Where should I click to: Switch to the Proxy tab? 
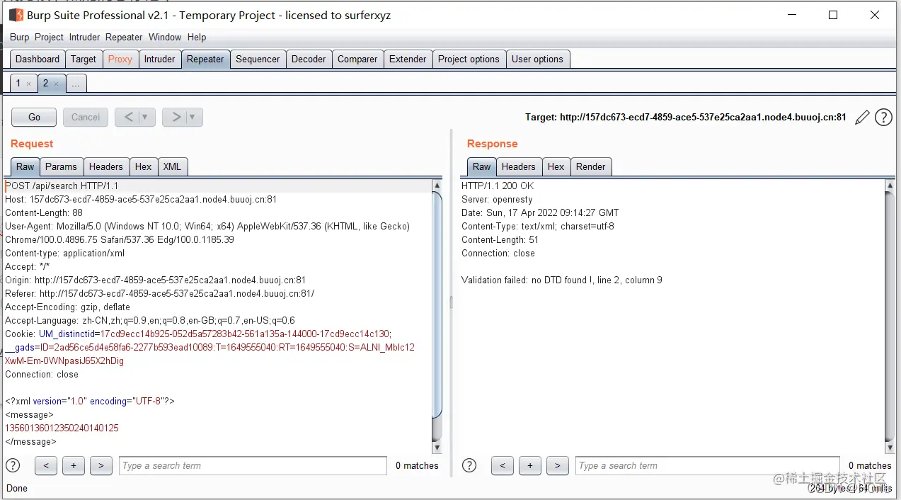[x=120, y=59]
